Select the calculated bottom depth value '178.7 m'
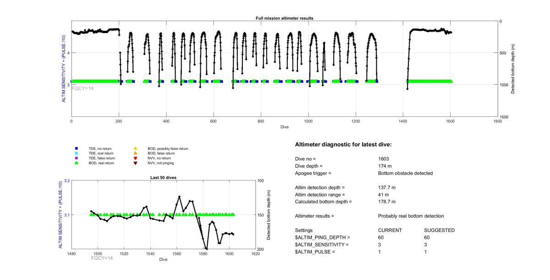Screen dimensions: 550x280 click(x=387, y=202)
